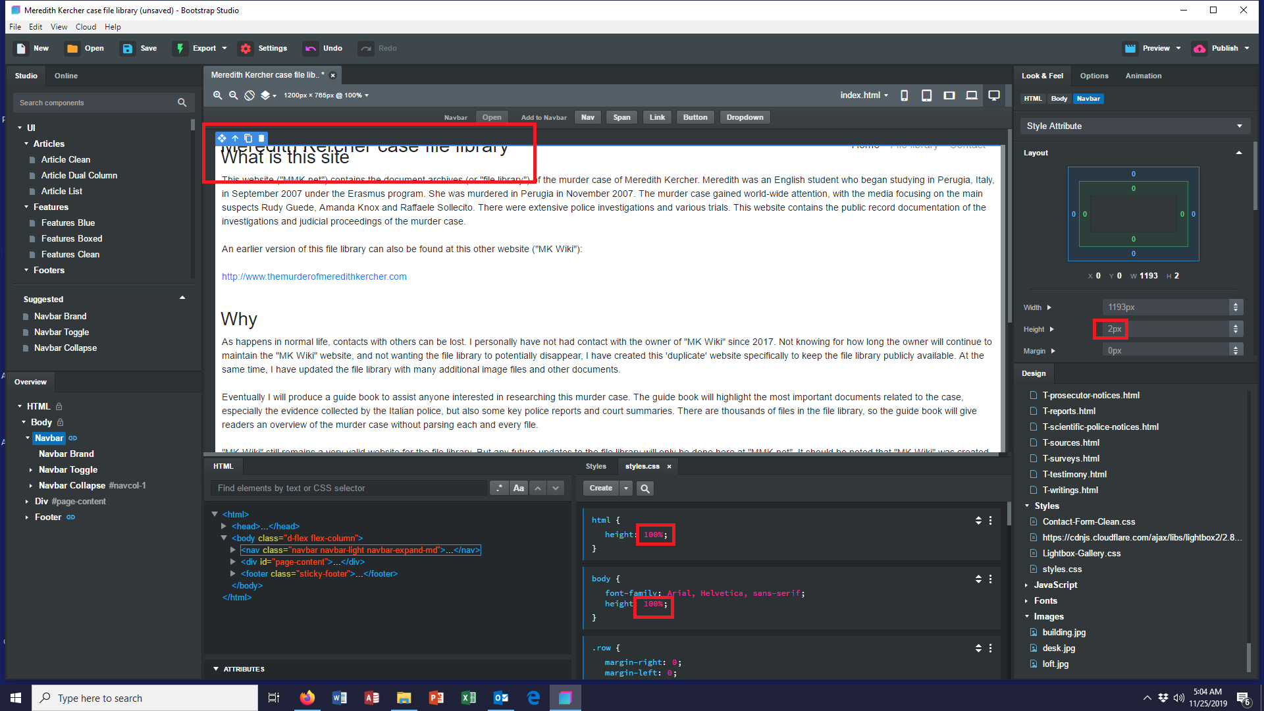This screenshot has height=711, width=1264.
Task: Open Word from the taskbar
Action: click(339, 698)
